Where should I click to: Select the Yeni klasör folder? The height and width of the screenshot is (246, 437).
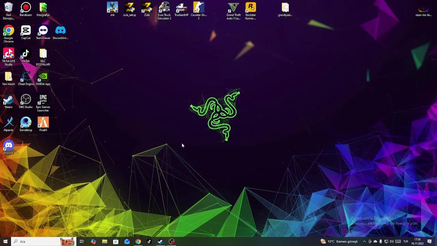[x=9, y=79]
